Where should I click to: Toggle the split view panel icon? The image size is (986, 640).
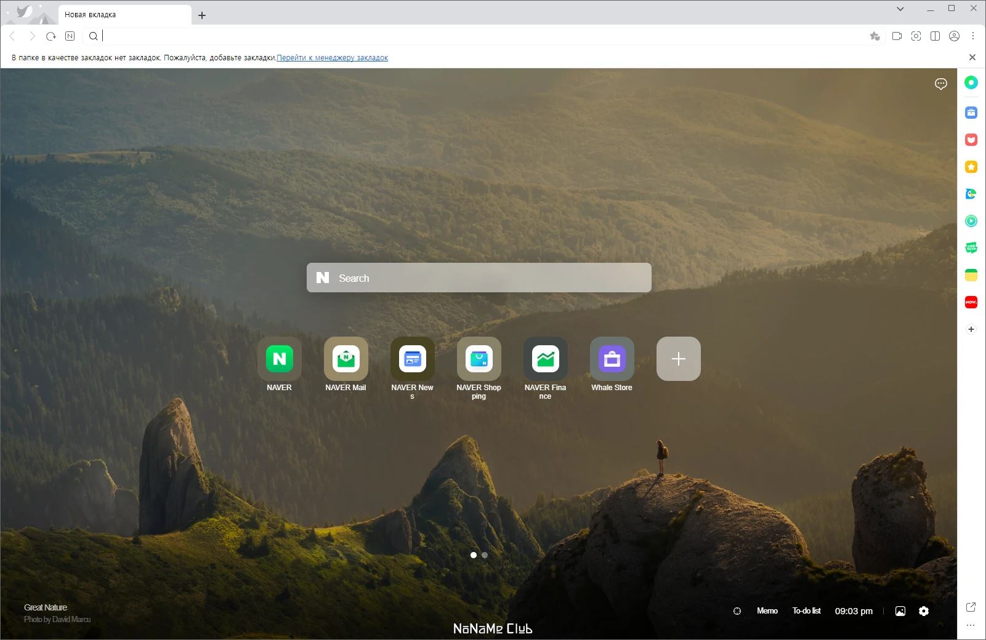[x=935, y=36]
